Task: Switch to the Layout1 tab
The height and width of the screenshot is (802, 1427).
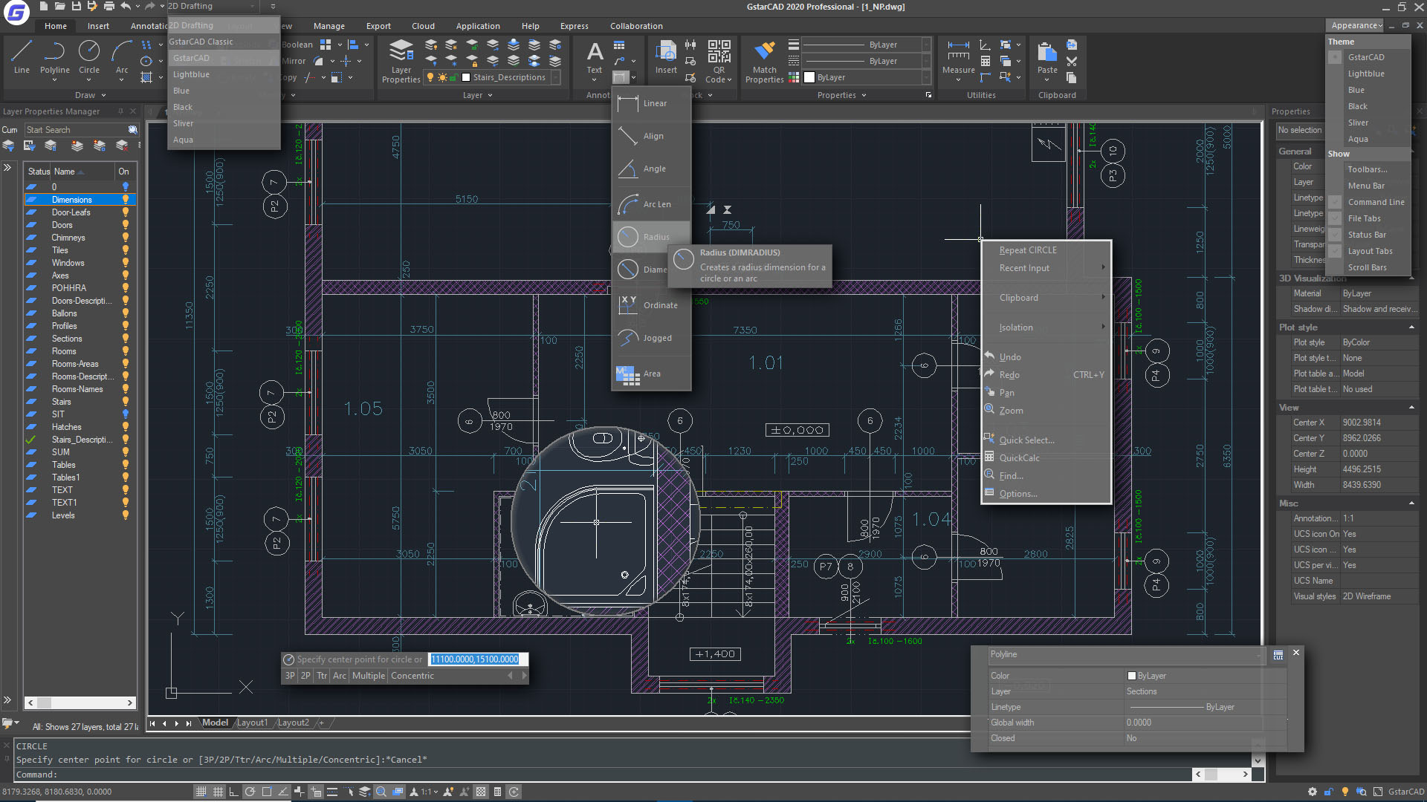Action: point(253,722)
